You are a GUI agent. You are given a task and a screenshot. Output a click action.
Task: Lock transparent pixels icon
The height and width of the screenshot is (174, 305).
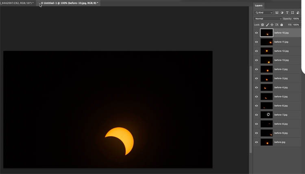[262, 25]
